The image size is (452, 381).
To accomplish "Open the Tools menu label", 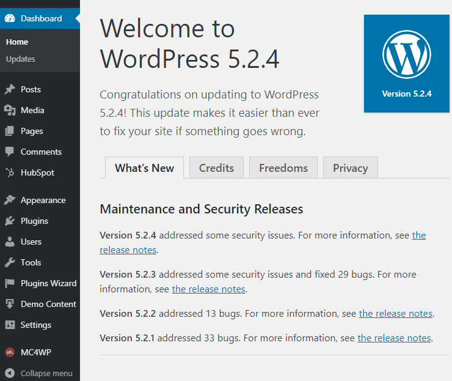I will 31,262.
